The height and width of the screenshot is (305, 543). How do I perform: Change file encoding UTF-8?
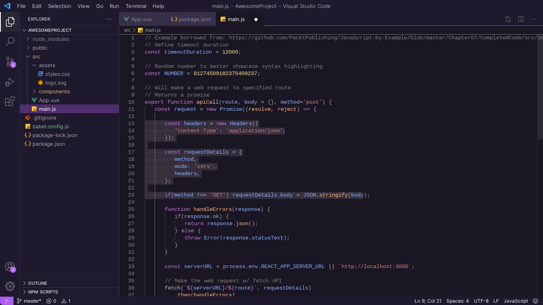pos(481,301)
